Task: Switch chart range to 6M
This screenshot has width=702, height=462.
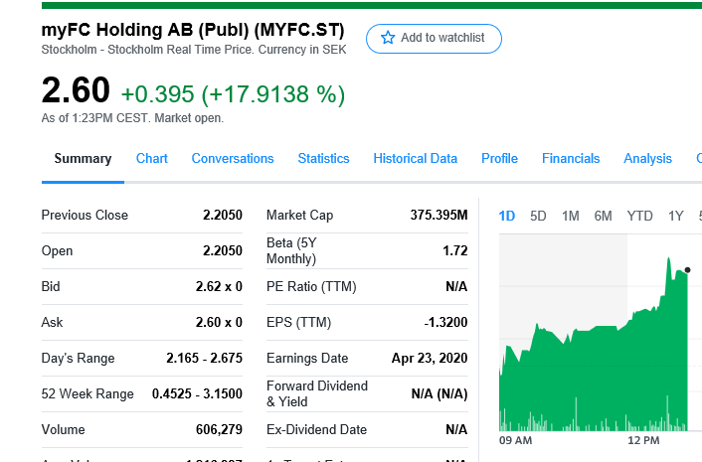Action: [604, 216]
